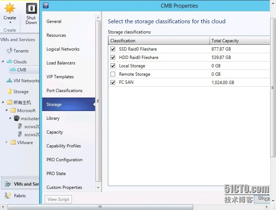Click the FC SAN classification name
Image resolution: width=276 pixels, height=210 pixels.
click(126, 82)
